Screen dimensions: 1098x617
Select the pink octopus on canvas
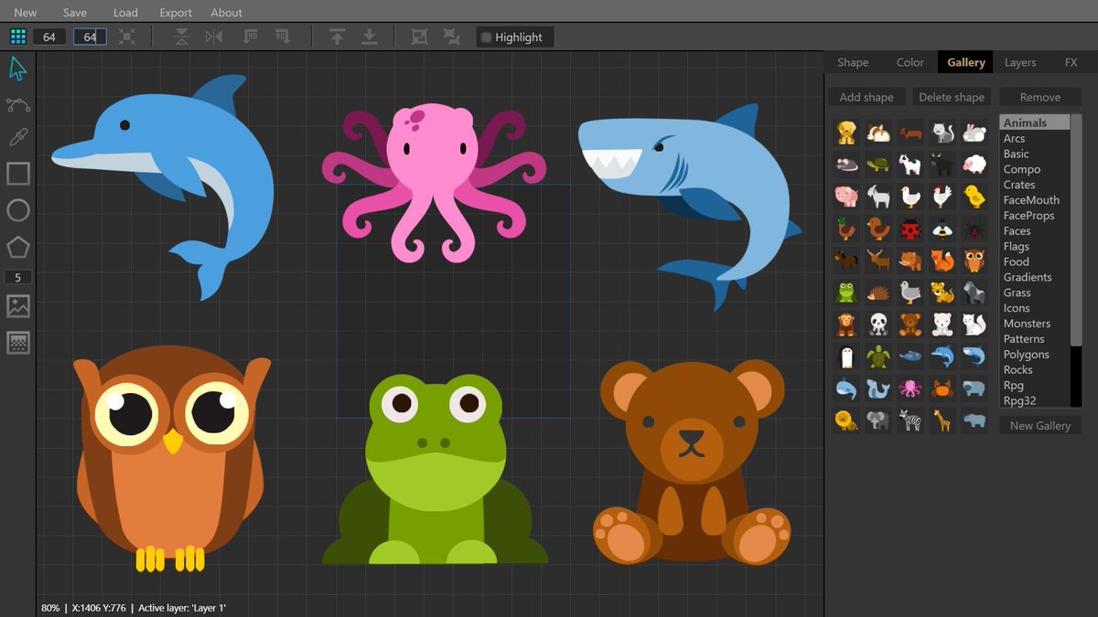click(433, 183)
